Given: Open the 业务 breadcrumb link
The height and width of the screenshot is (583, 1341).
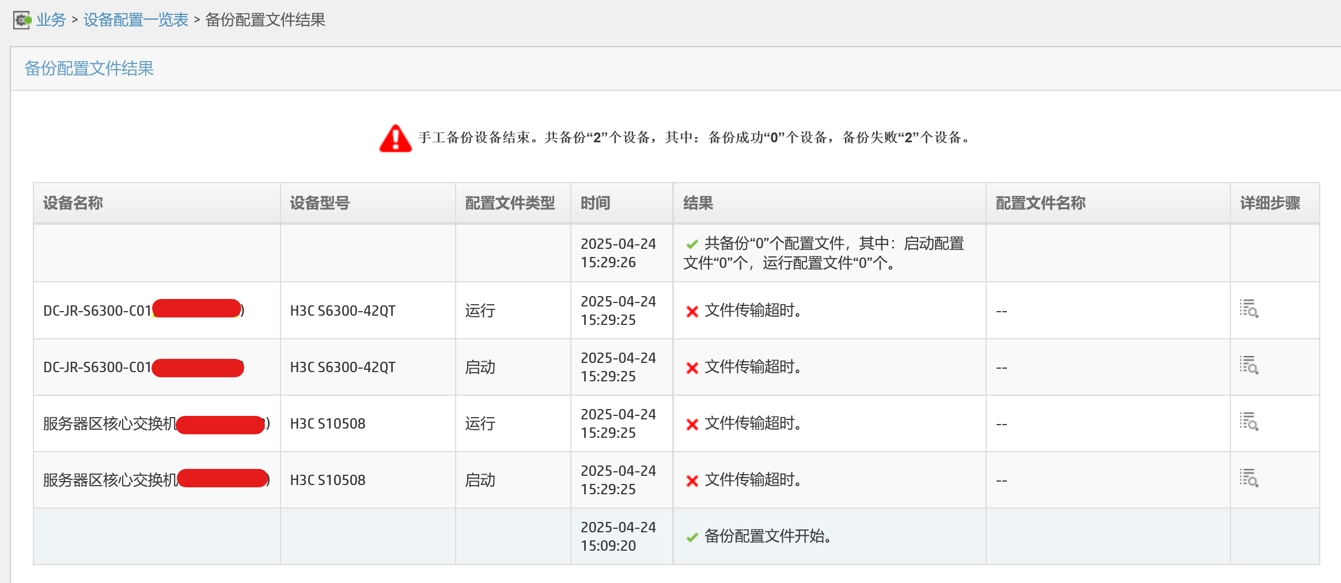Looking at the screenshot, I should [51, 20].
